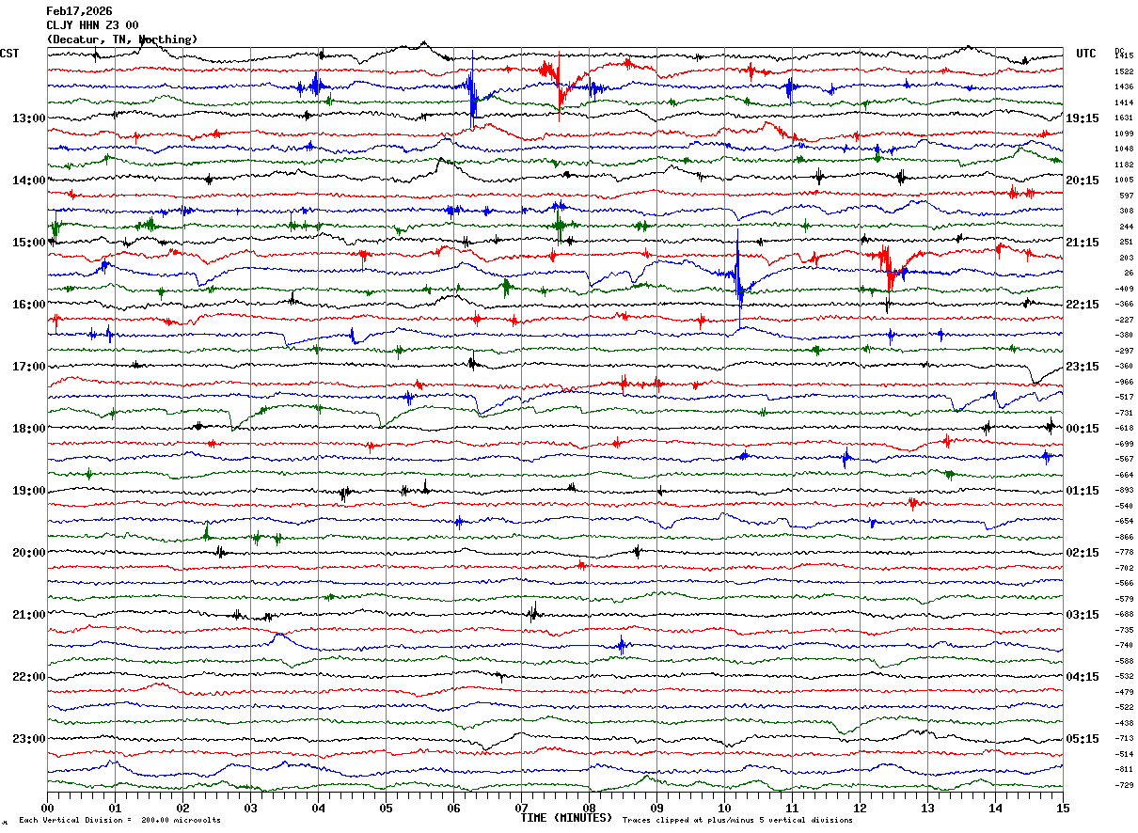Click the 21:15 UTC time label

tap(1083, 243)
